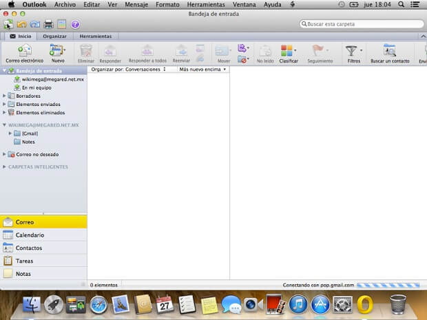Collapse WIKIMEGA@MEGARED.NET.MX account section

(4, 125)
